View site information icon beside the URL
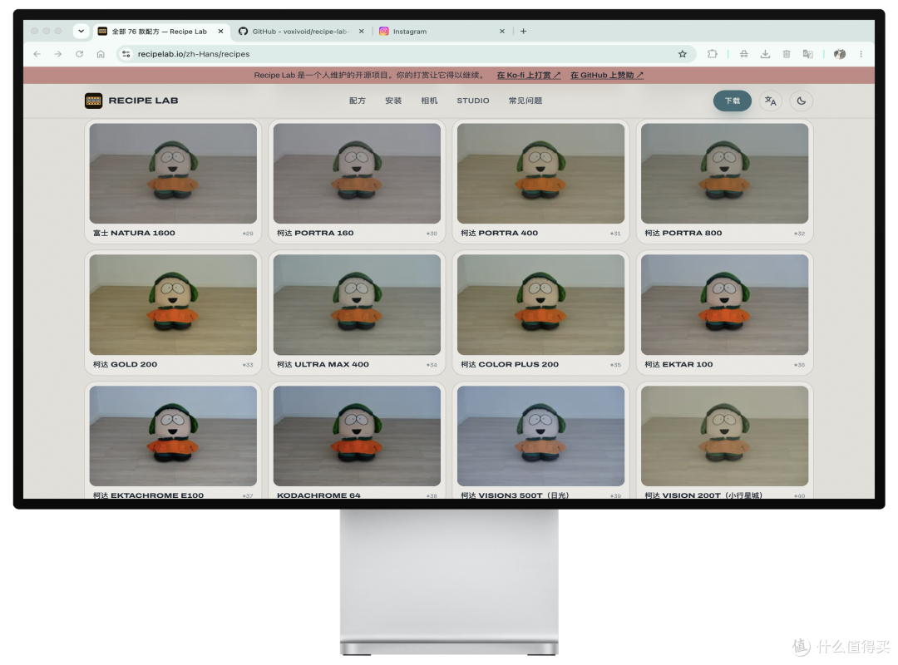The height and width of the screenshot is (665, 898). [126, 54]
